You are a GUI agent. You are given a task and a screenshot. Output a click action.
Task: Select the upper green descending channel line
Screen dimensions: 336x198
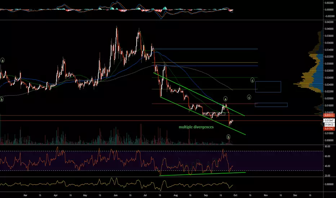point(199,94)
